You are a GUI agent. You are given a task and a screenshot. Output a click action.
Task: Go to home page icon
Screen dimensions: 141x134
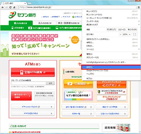click(x=14, y=7)
